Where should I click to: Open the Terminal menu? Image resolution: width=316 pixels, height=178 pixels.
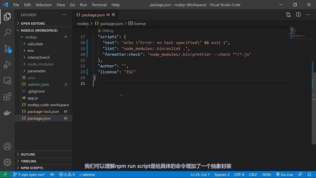click(x=99, y=5)
